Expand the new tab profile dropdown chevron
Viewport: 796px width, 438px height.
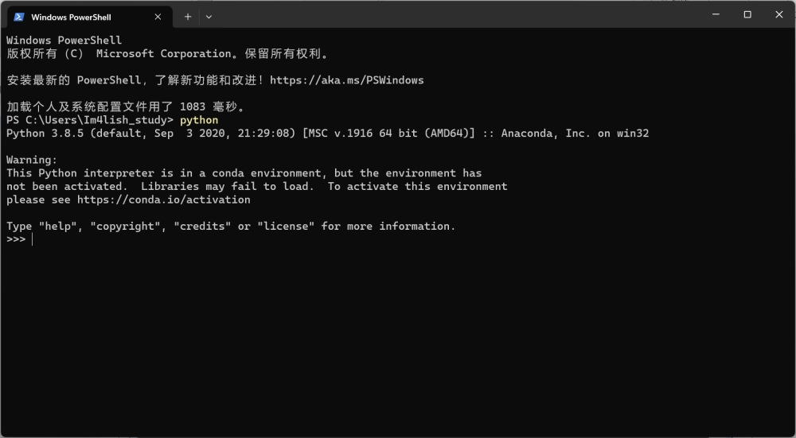[x=209, y=17]
